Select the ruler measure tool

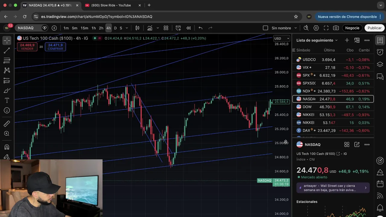[x=7, y=124]
